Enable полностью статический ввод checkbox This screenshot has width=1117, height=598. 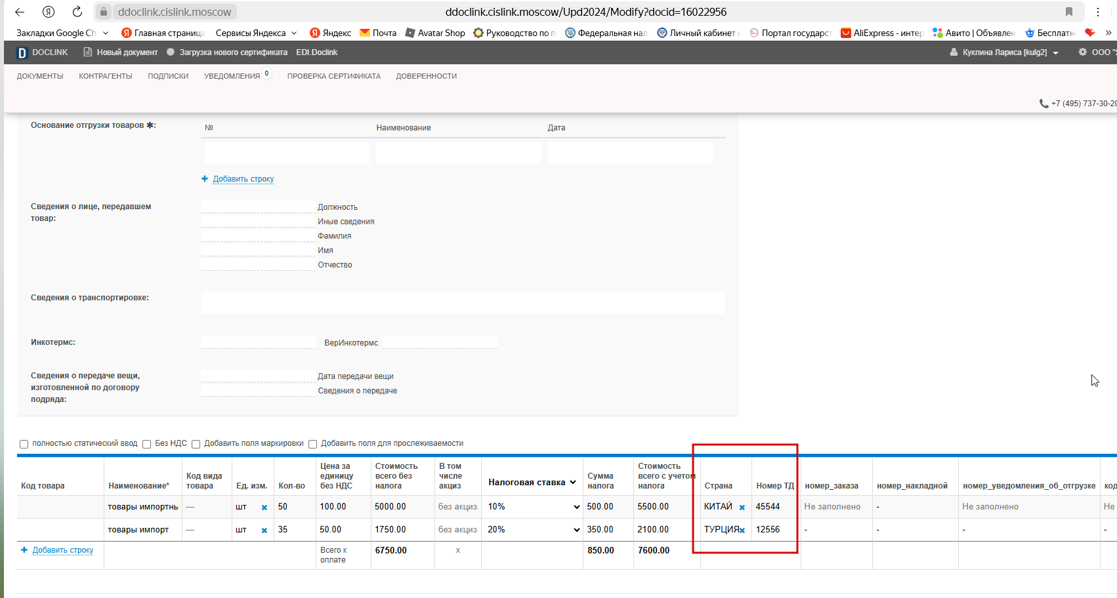click(24, 444)
